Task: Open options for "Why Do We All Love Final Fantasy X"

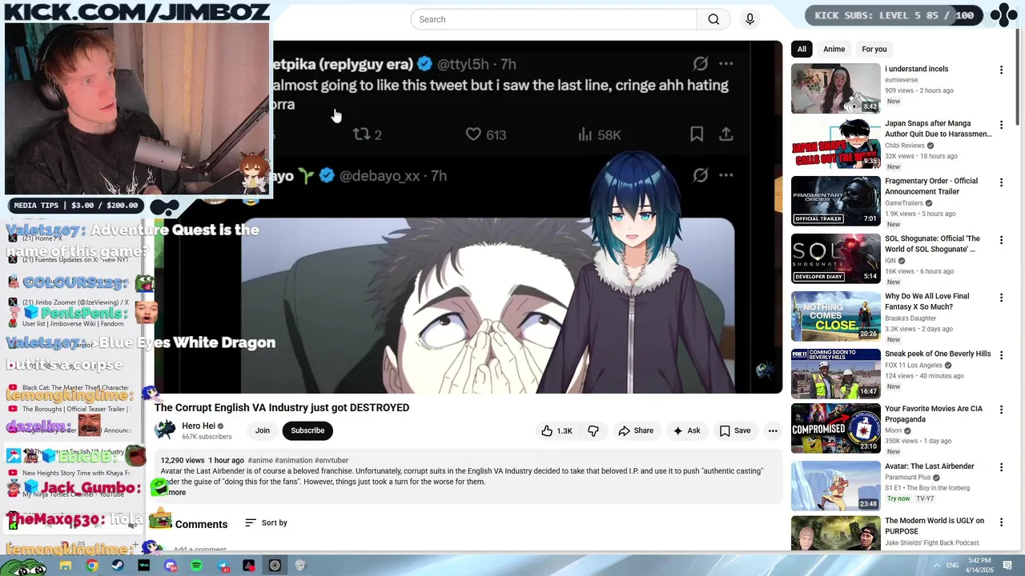Action: 1001,298
